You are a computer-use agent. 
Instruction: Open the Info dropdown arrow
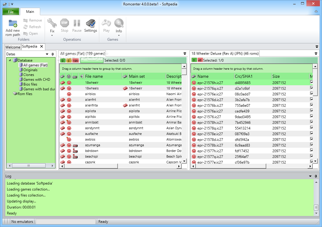pos(119,36)
